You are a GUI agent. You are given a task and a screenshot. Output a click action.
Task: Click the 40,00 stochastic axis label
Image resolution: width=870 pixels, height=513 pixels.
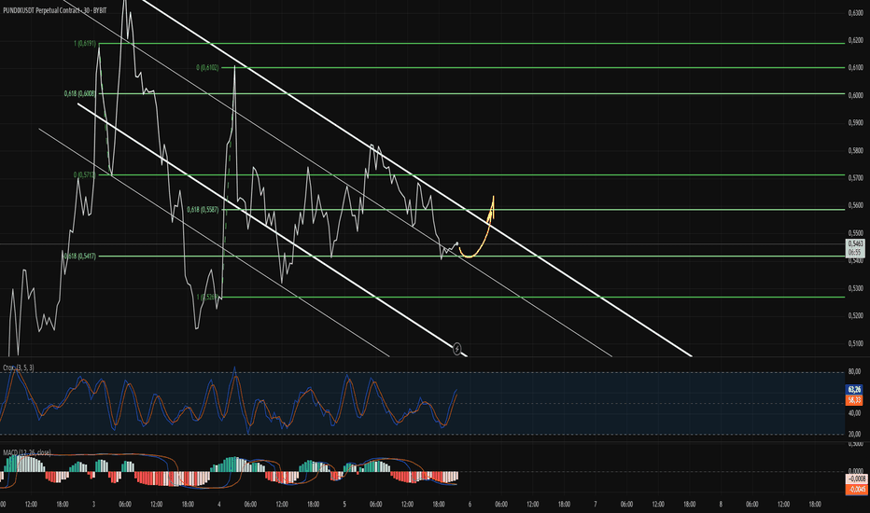pyautogui.click(x=854, y=413)
